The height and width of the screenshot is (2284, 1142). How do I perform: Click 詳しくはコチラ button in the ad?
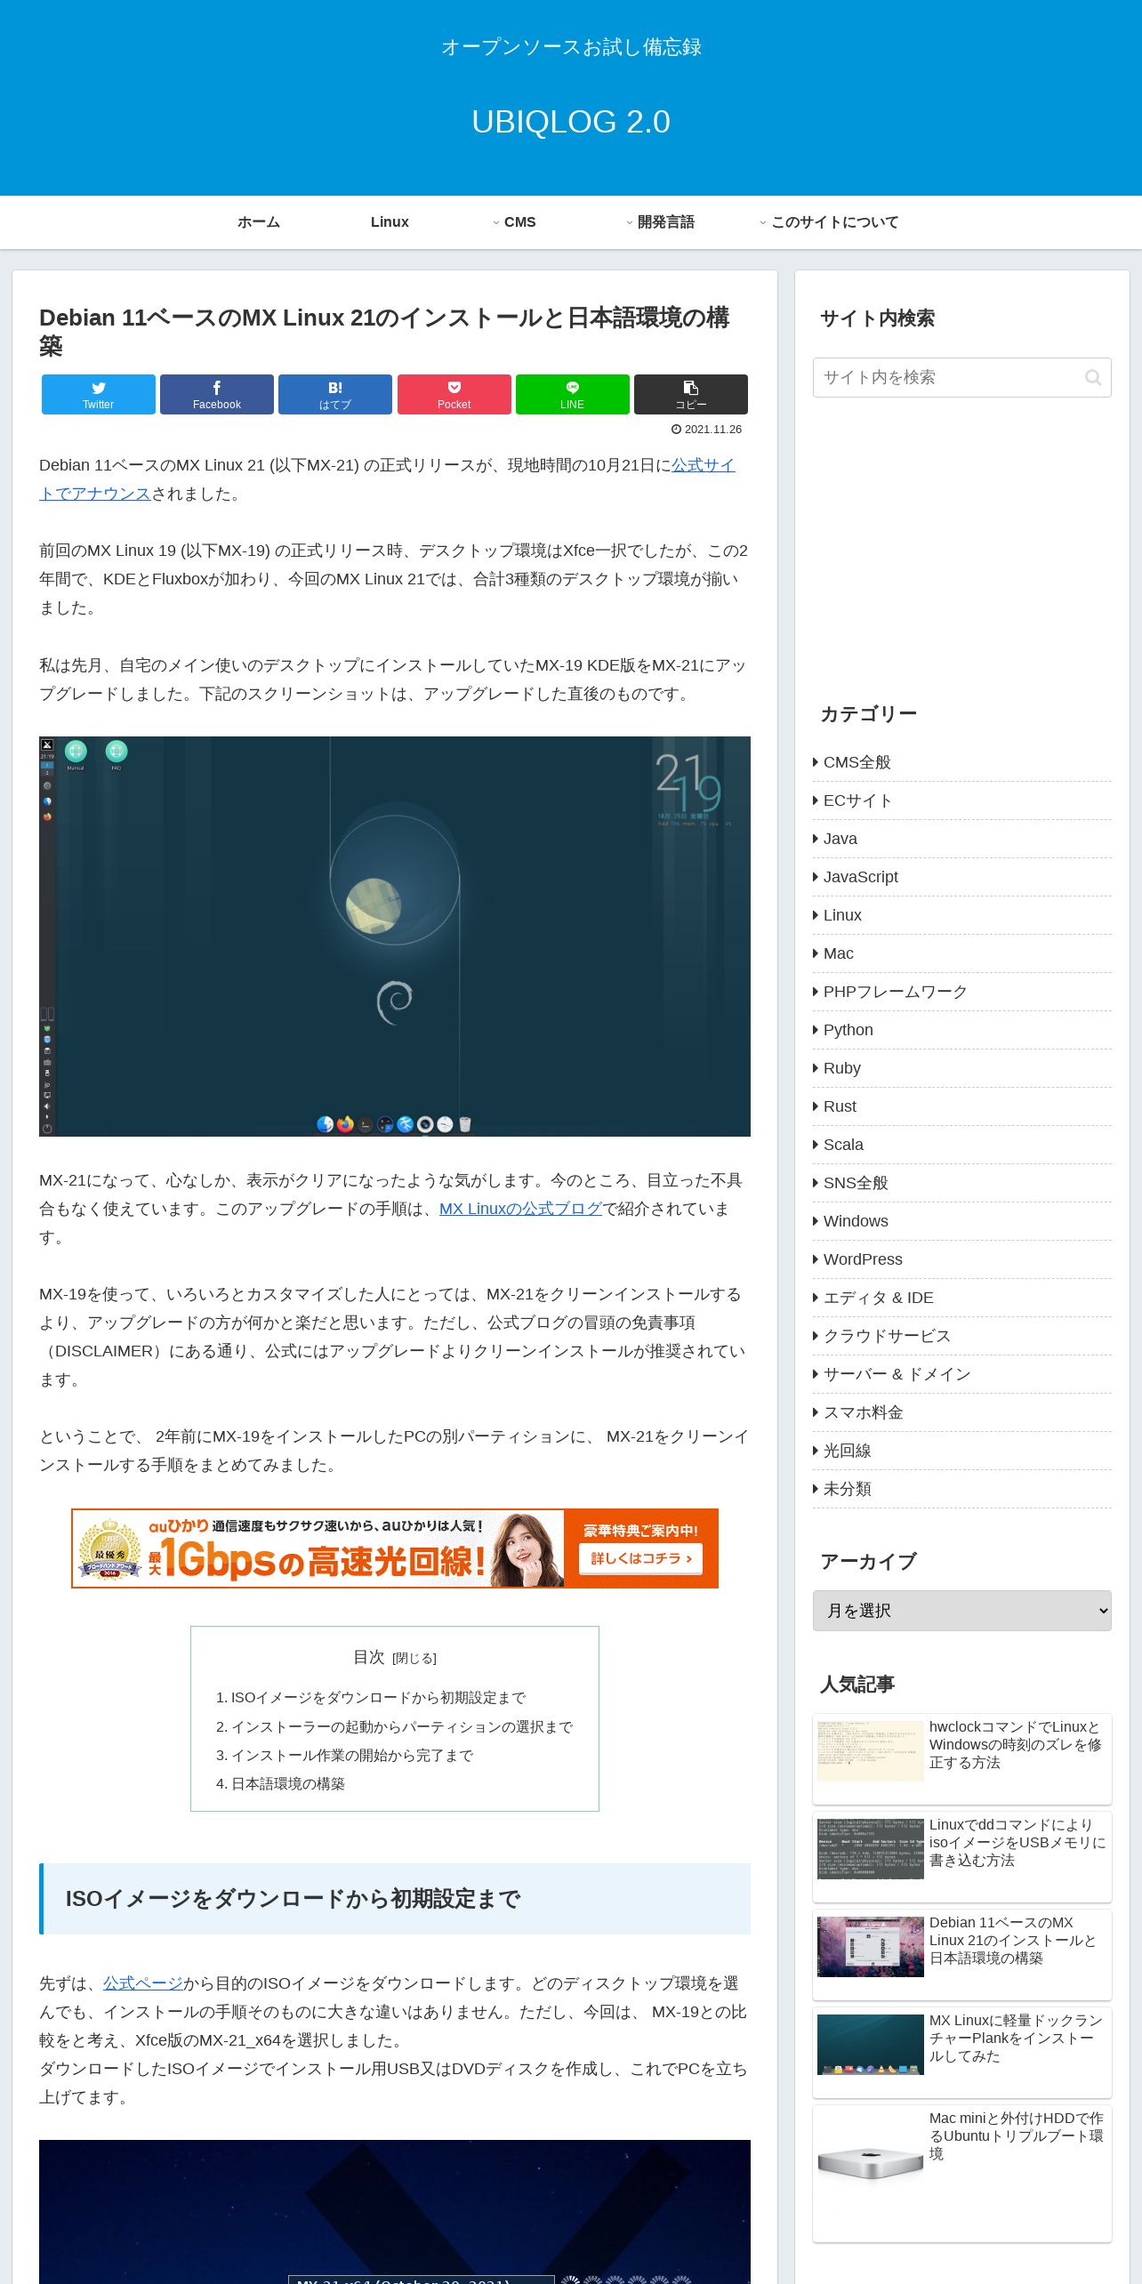(640, 1558)
